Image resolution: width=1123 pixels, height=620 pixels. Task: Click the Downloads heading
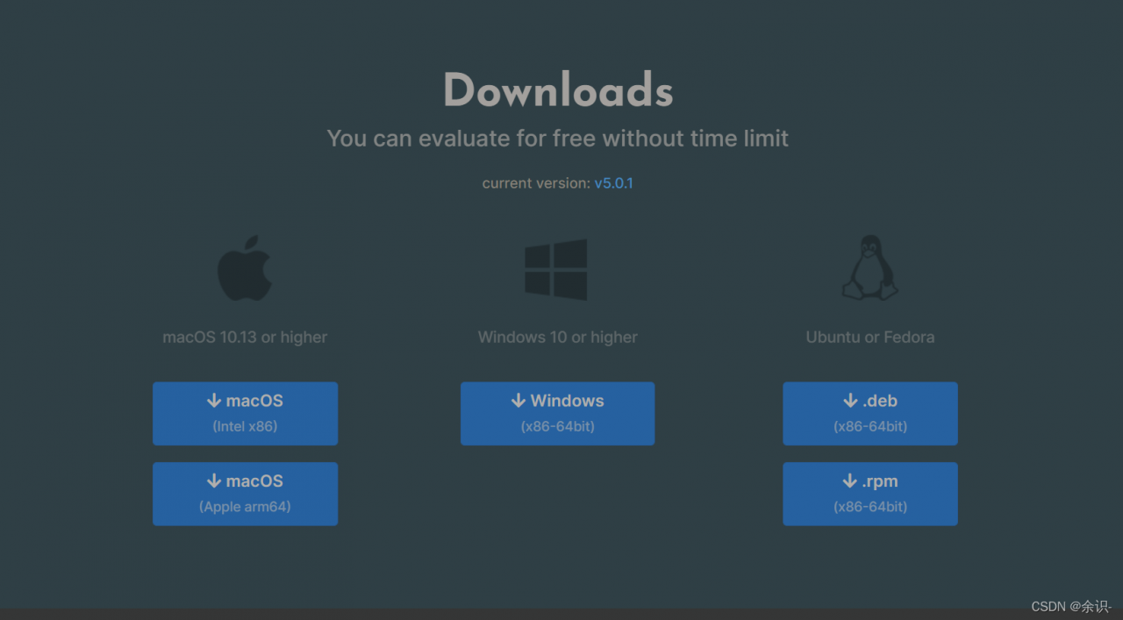click(x=558, y=90)
